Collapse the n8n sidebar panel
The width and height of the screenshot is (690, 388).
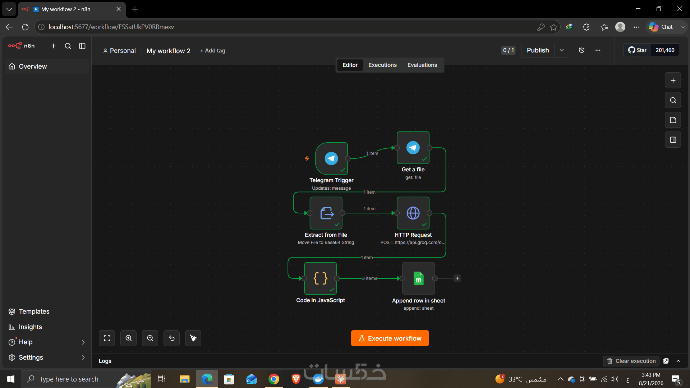point(82,46)
